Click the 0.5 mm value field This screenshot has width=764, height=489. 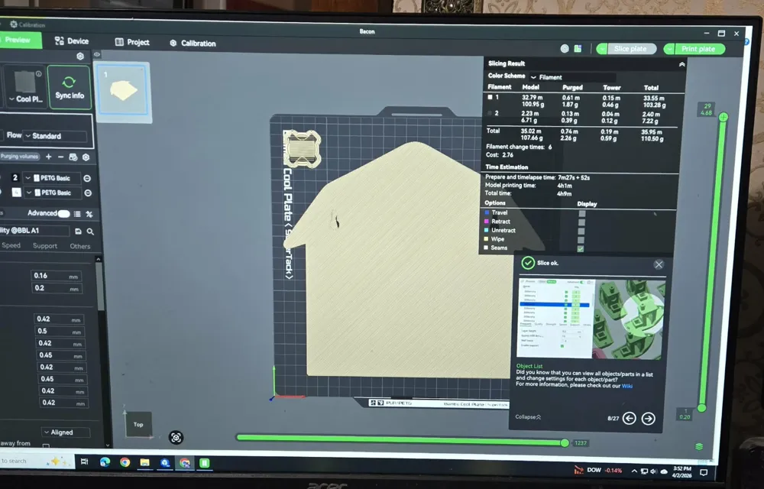(60, 331)
